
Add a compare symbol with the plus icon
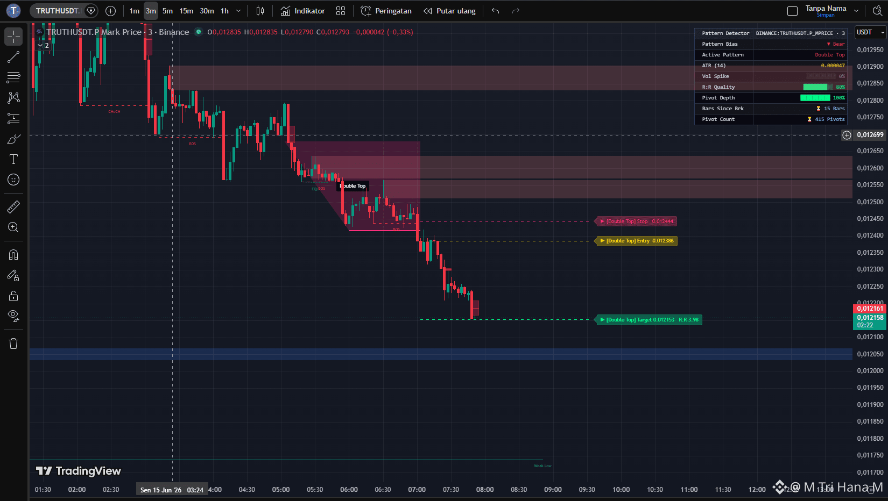pyautogui.click(x=111, y=11)
